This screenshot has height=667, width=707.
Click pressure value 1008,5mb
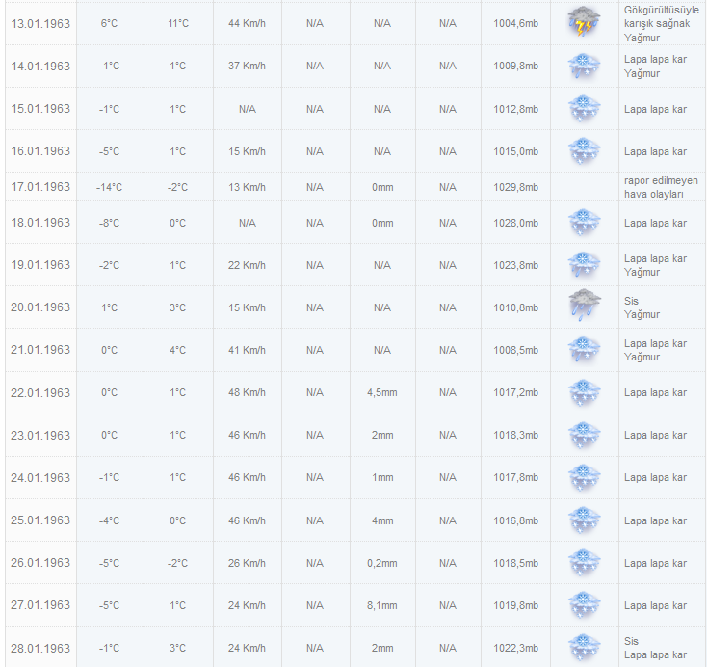516,350
